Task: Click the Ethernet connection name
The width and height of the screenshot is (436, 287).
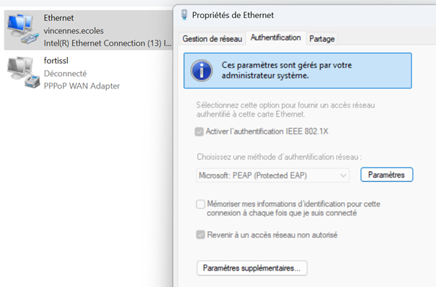Action: [58, 18]
